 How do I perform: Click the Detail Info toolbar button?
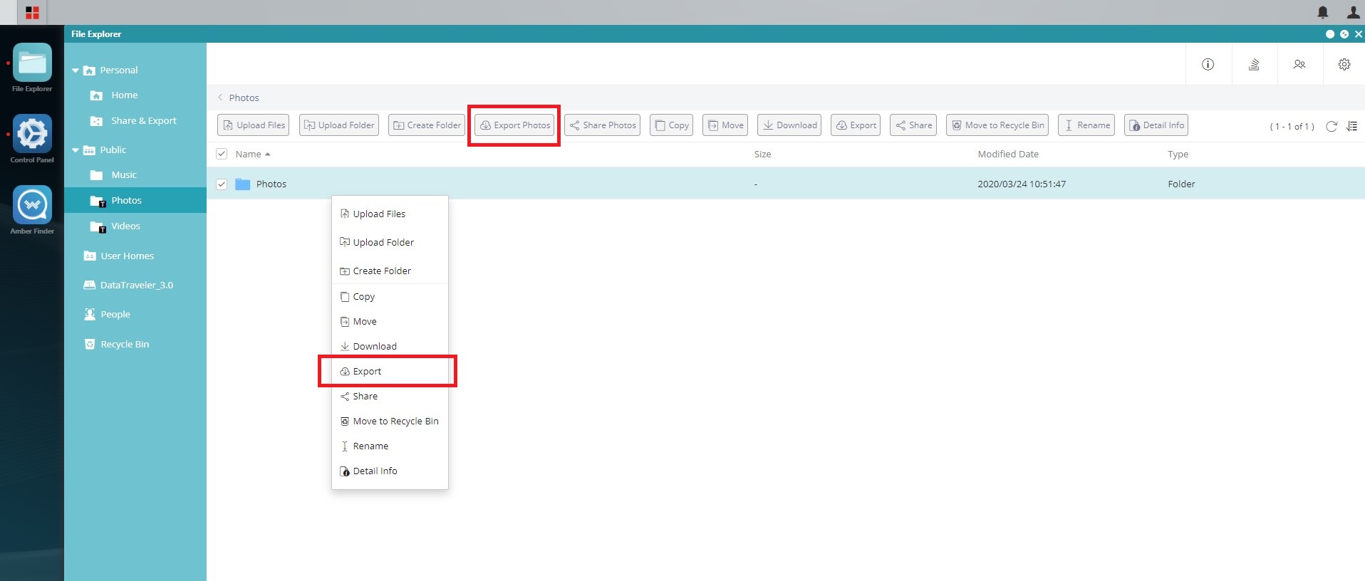[x=1156, y=125]
